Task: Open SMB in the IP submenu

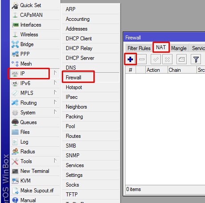Action: [91, 146]
